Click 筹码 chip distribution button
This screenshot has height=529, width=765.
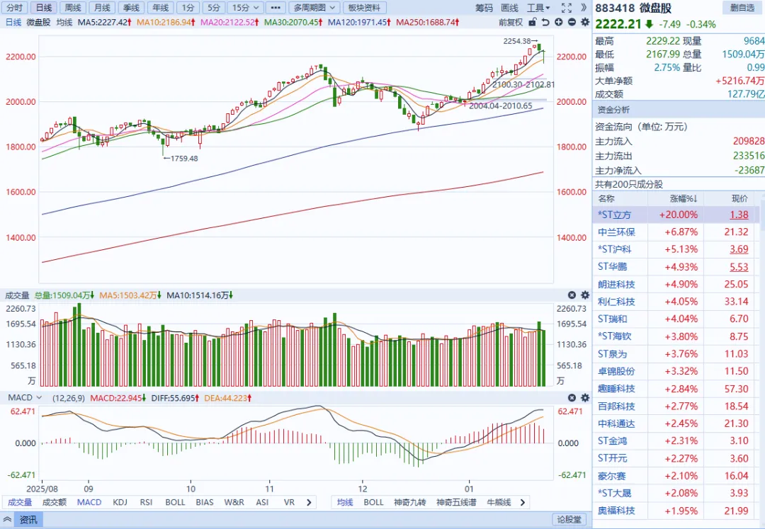click(484, 8)
